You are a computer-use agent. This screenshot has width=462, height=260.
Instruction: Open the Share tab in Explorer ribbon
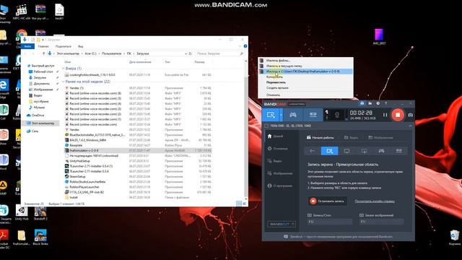click(63, 46)
